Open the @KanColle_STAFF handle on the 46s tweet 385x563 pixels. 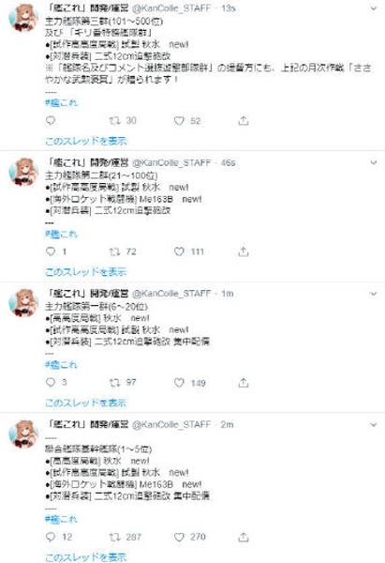pyautogui.click(x=171, y=162)
